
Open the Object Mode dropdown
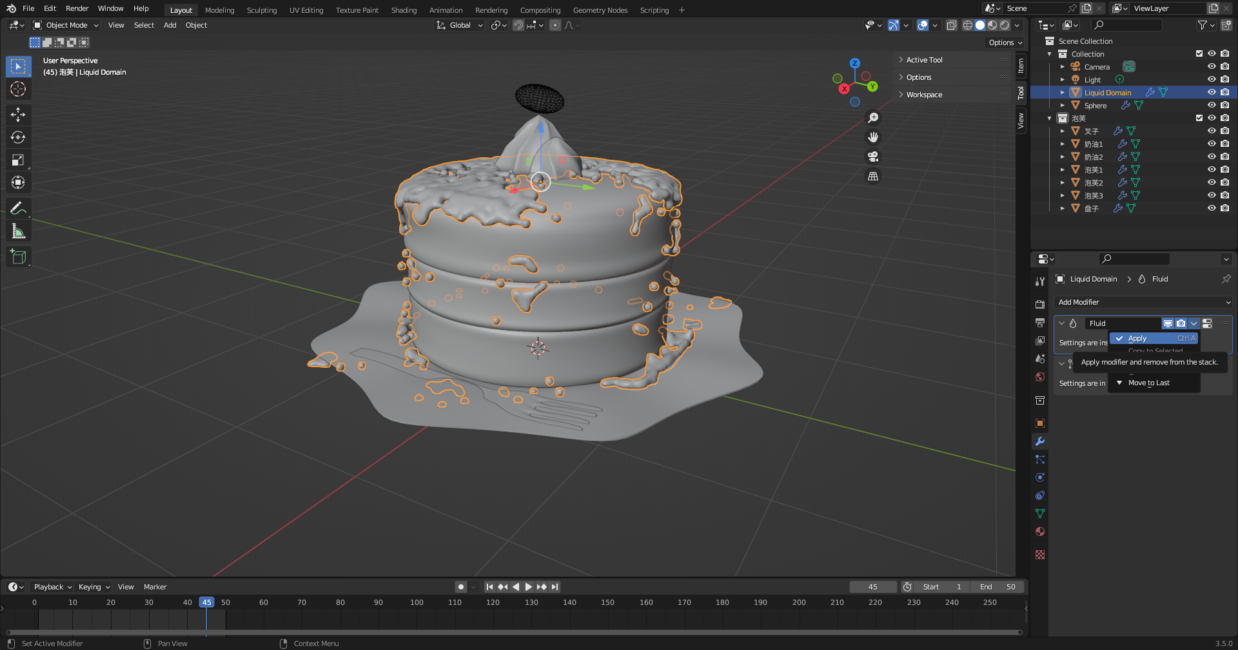pos(66,25)
